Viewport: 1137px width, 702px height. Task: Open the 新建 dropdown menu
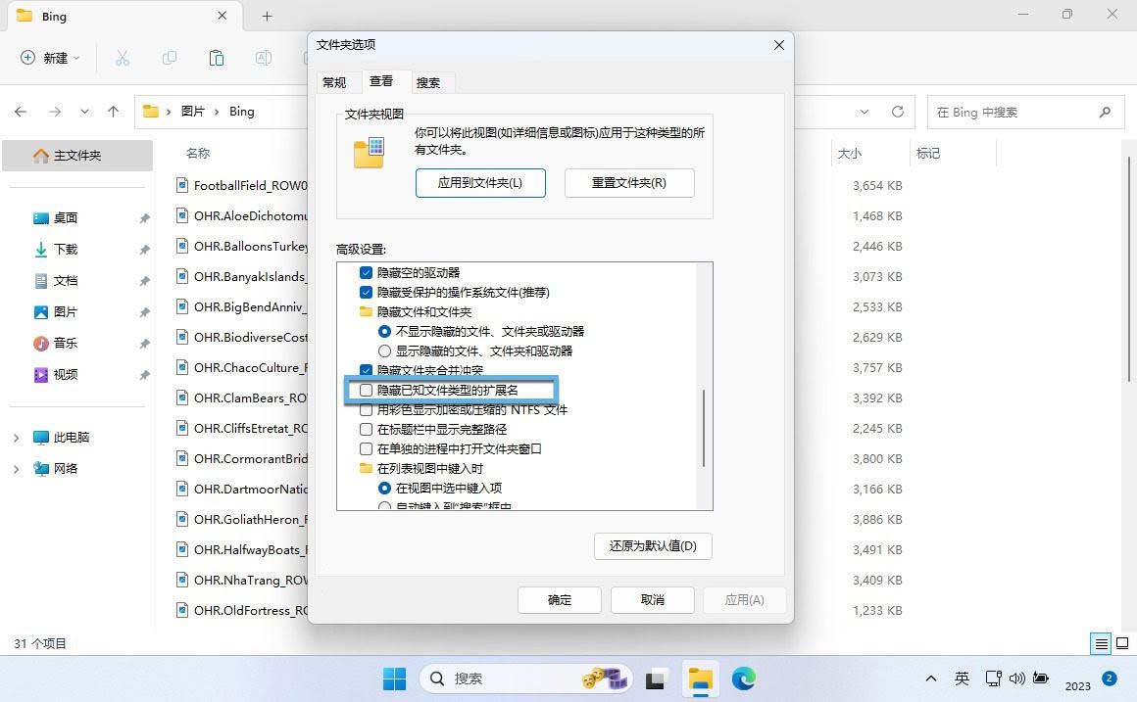[x=49, y=58]
